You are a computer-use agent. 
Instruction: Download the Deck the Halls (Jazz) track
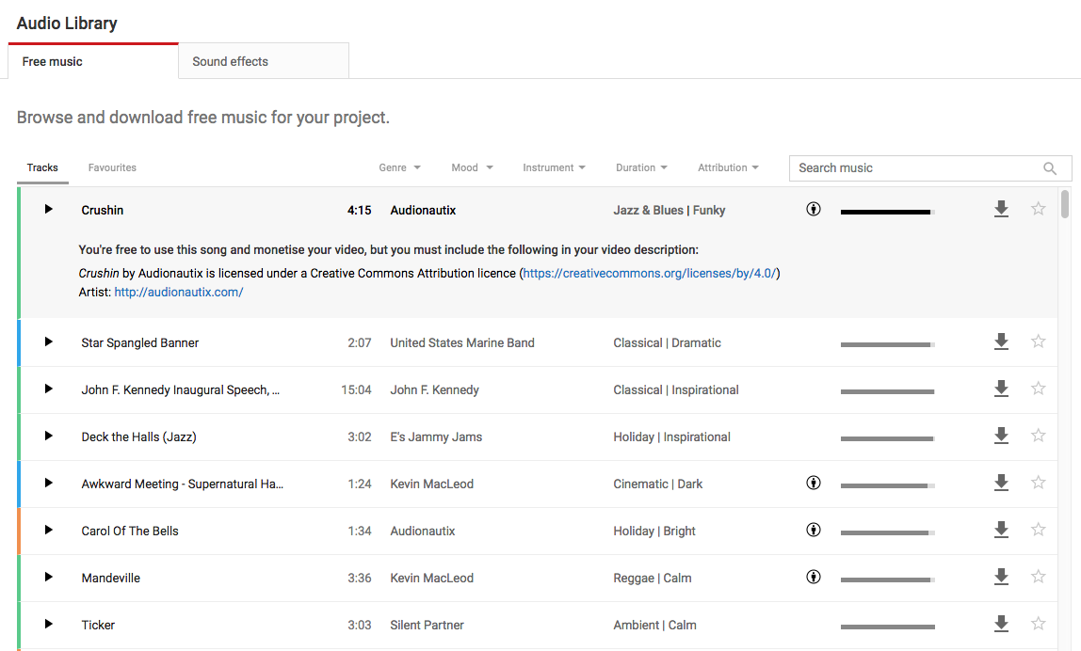click(x=1001, y=436)
